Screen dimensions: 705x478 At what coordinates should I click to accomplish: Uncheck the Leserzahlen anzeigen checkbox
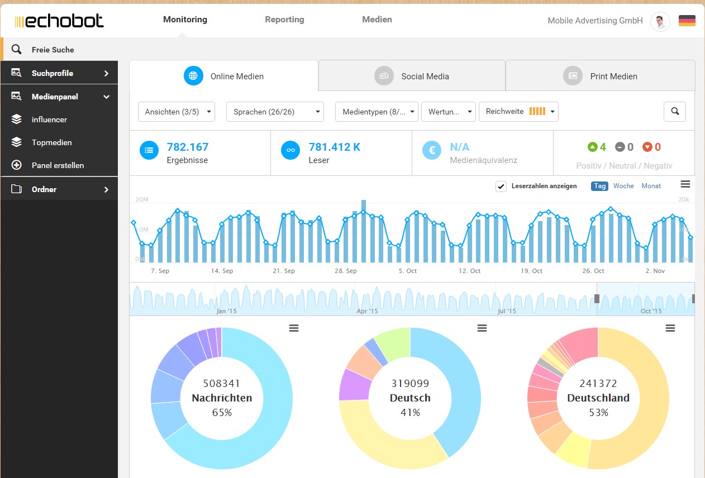coord(501,186)
